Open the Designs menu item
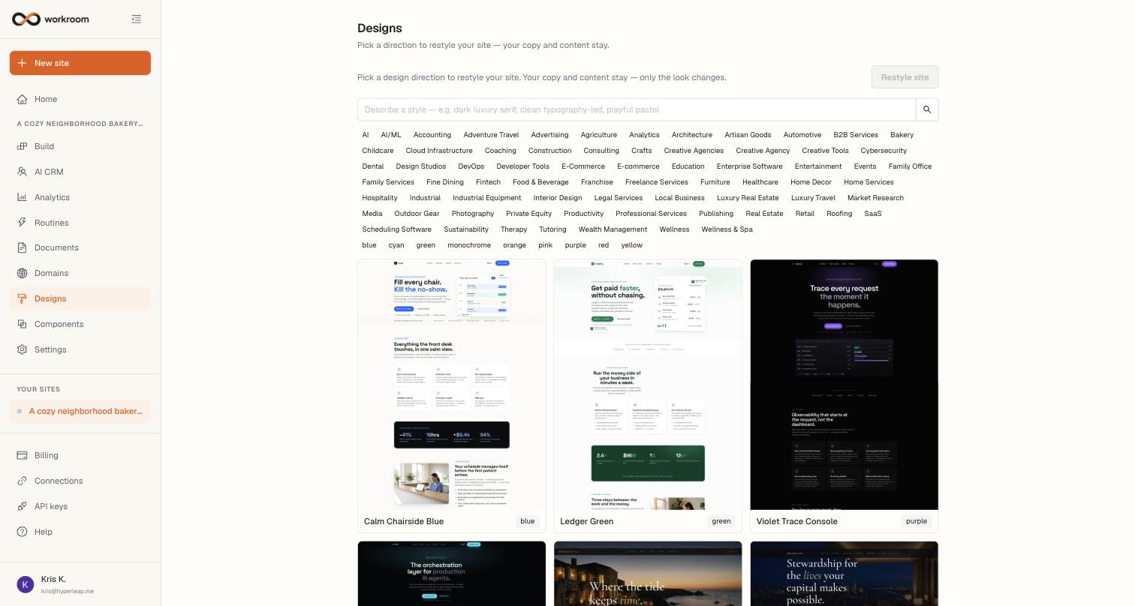Screen dimensions: 1135x606 coord(80,298)
